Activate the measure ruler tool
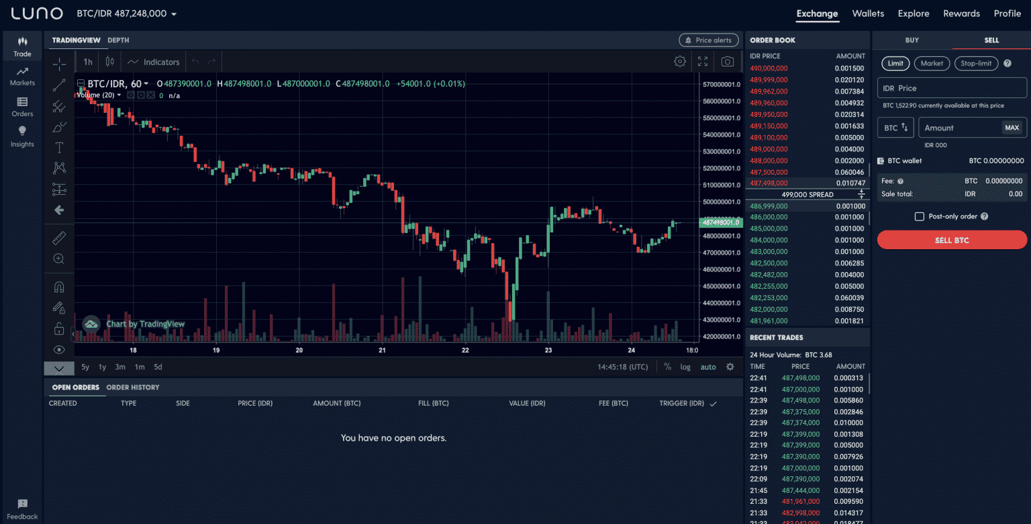 tap(59, 238)
